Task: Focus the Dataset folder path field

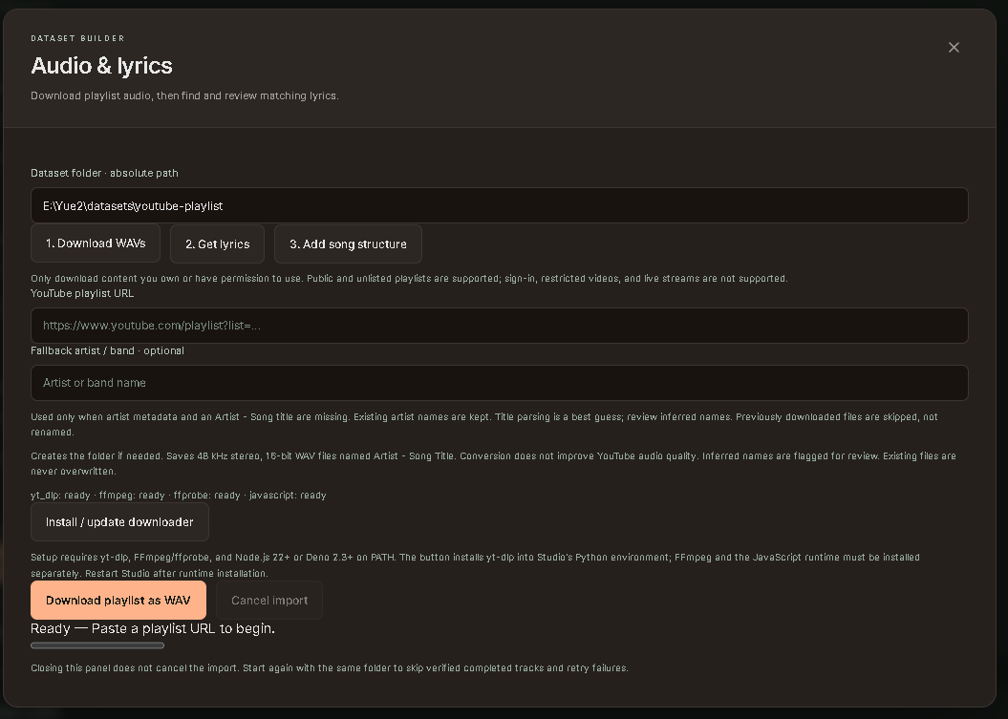Action: coord(500,205)
